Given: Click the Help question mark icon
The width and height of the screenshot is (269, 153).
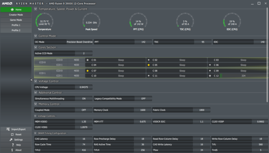Looking at the screenshot, I should point(13,145).
